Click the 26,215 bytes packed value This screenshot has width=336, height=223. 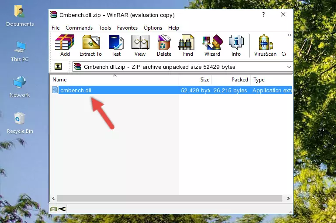coord(230,91)
